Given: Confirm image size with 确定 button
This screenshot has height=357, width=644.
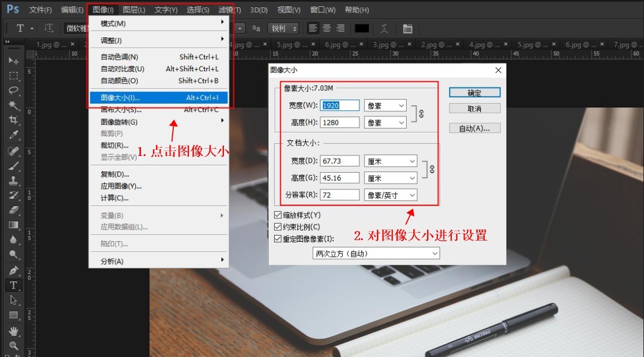Looking at the screenshot, I should pos(474,92).
